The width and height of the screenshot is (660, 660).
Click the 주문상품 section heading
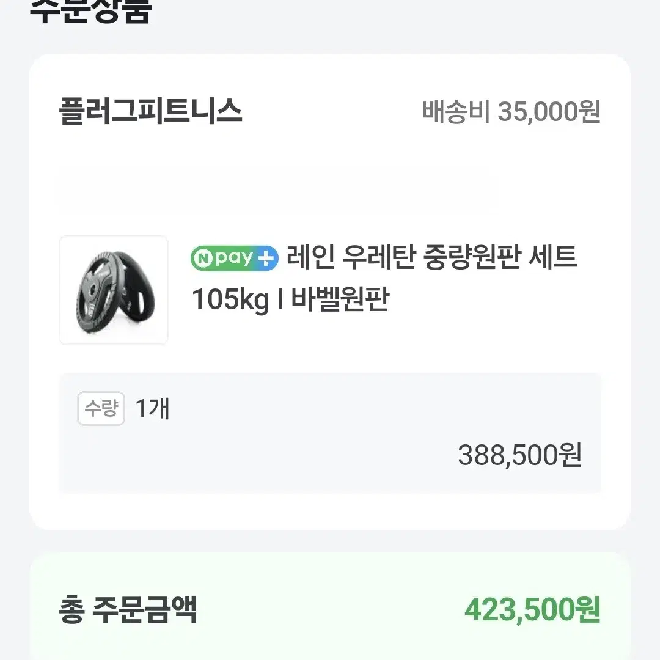click(x=90, y=10)
